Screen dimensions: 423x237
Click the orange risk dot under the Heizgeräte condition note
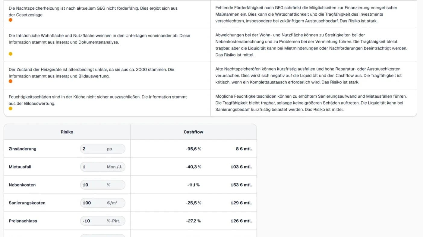click(11, 81)
